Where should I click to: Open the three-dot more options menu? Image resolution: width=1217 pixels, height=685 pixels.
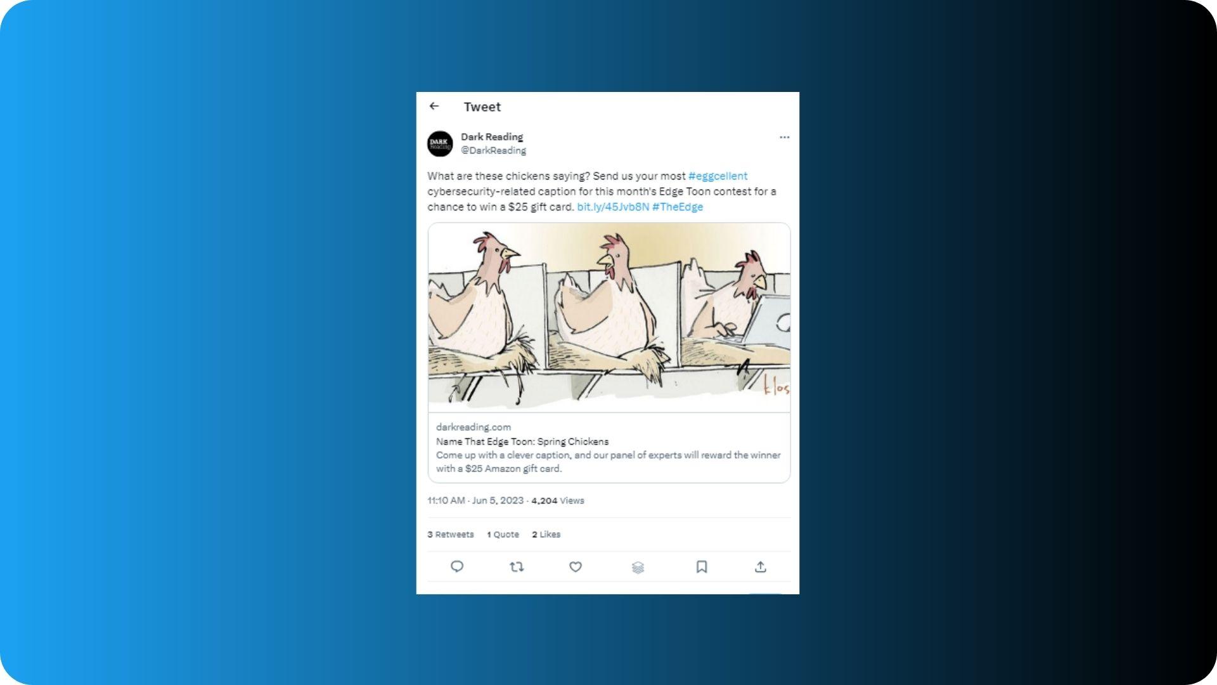click(784, 137)
